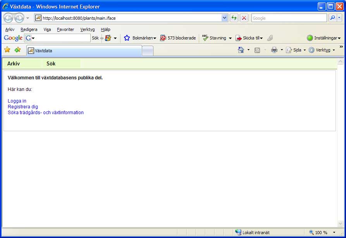The height and width of the screenshot is (238, 346).
Task: Open the Redigera menu
Action: 29,29
